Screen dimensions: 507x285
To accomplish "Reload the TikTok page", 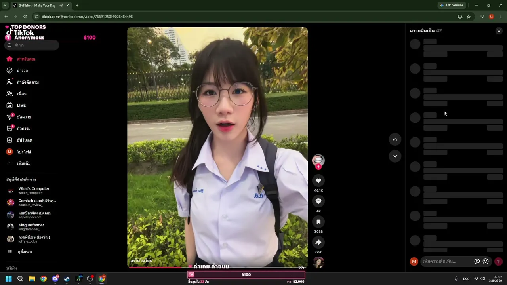I will (25, 17).
